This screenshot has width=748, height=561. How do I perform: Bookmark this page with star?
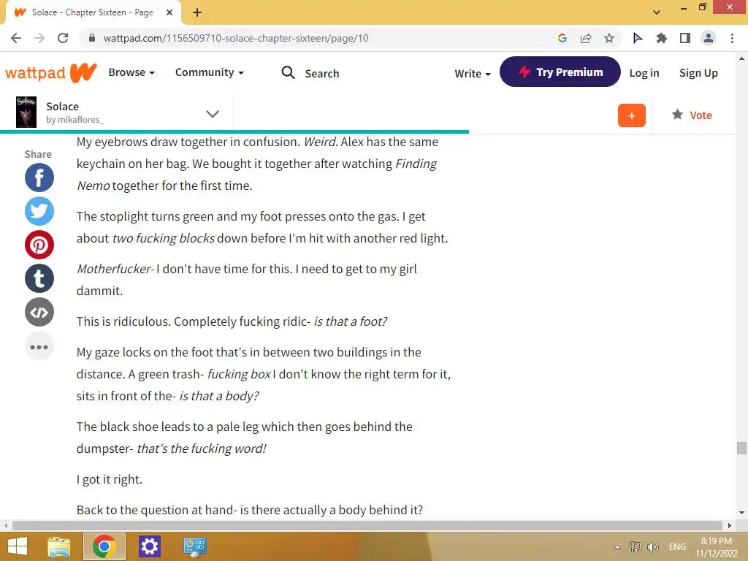(x=609, y=38)
